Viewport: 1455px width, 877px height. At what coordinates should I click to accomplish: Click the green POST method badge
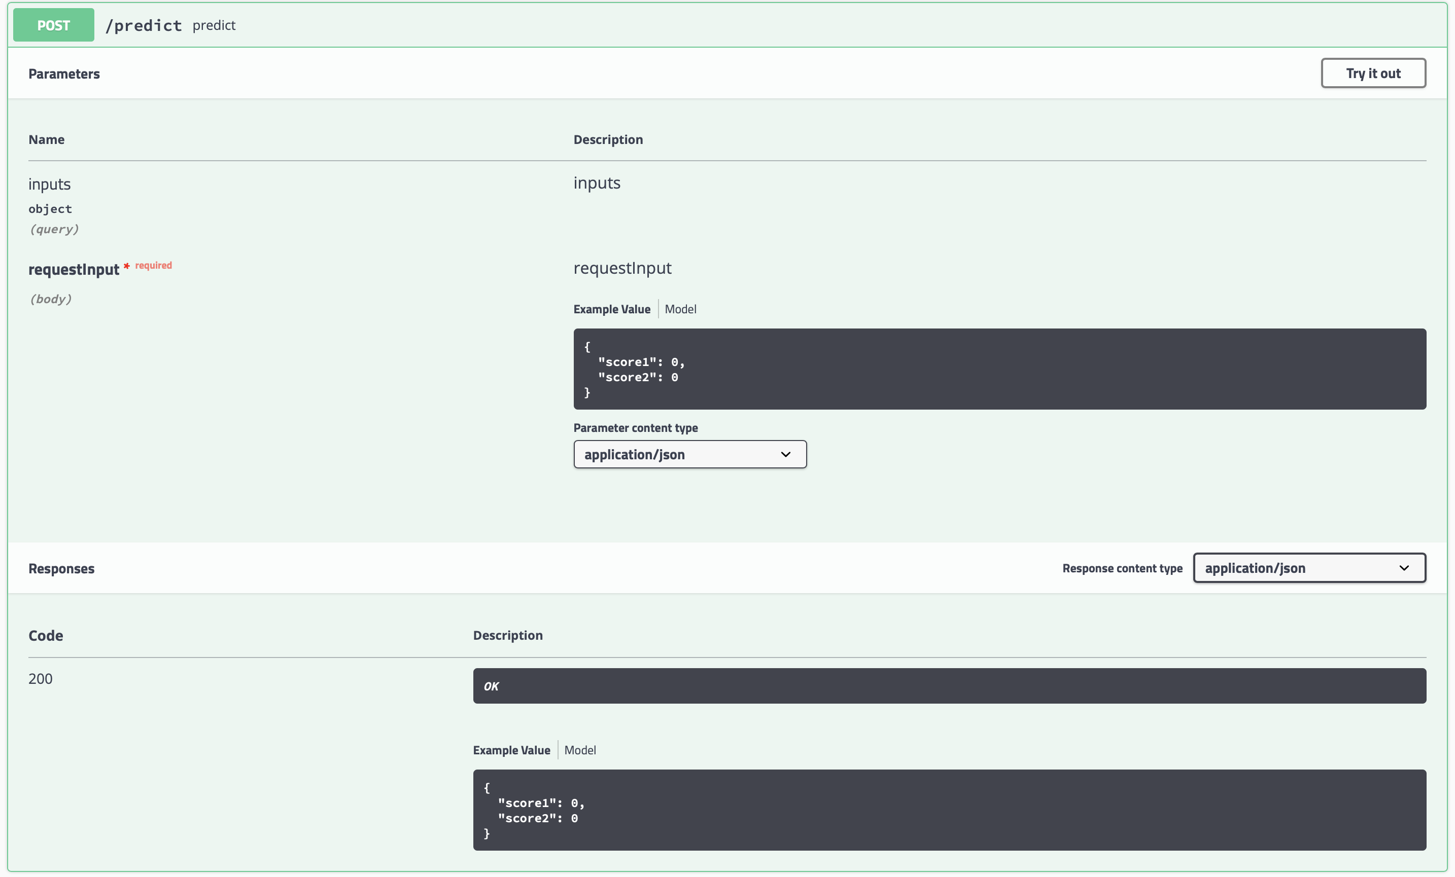(53, 25)
